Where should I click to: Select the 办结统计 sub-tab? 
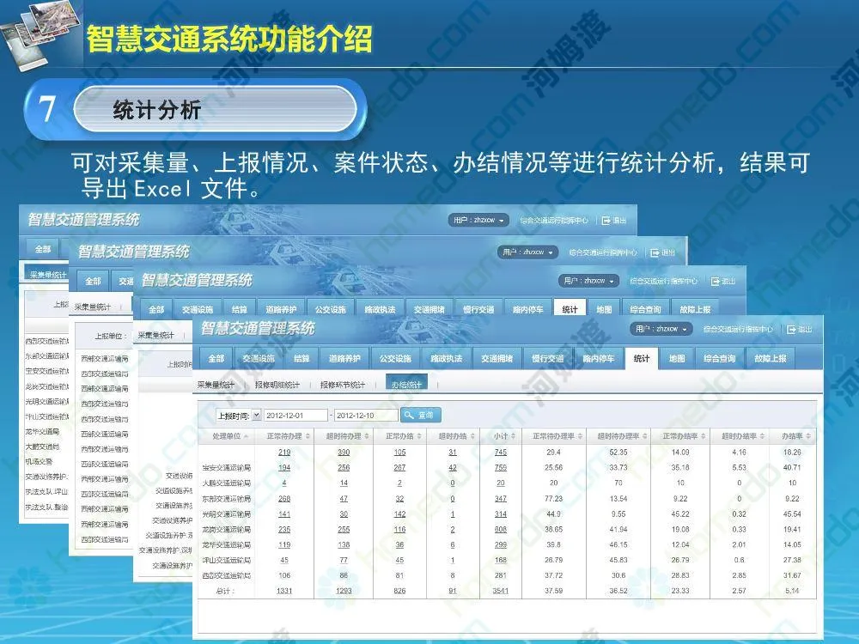405,385
